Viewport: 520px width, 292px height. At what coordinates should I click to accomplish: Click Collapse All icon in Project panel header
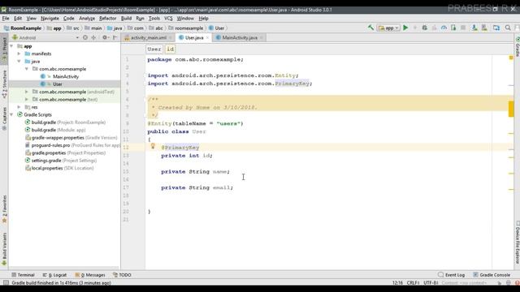(94, 37)
